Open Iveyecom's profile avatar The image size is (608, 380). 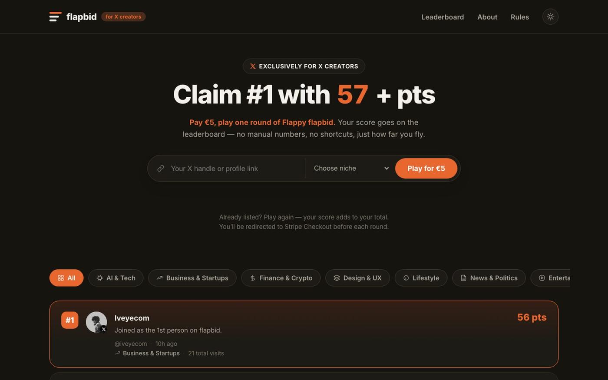[96, 322]
